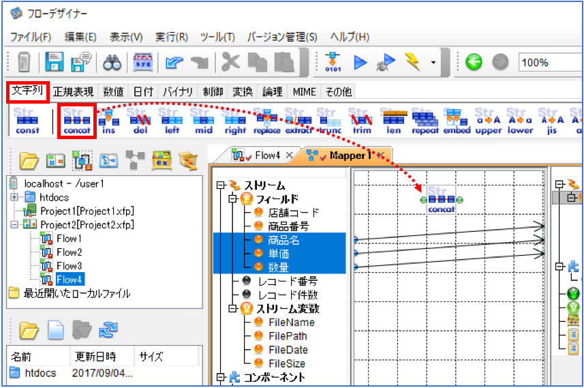This screenshot has width=584, height=388.
Task: Select the del string function
Action: click(x=140, y=121)
